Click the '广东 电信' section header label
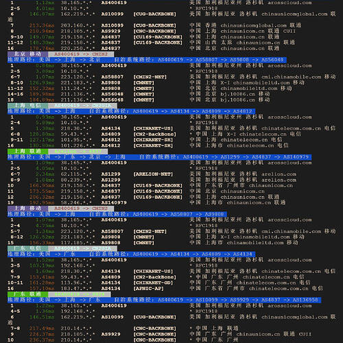This screenshot has width=343, height=343. click(x=27, y=248)
